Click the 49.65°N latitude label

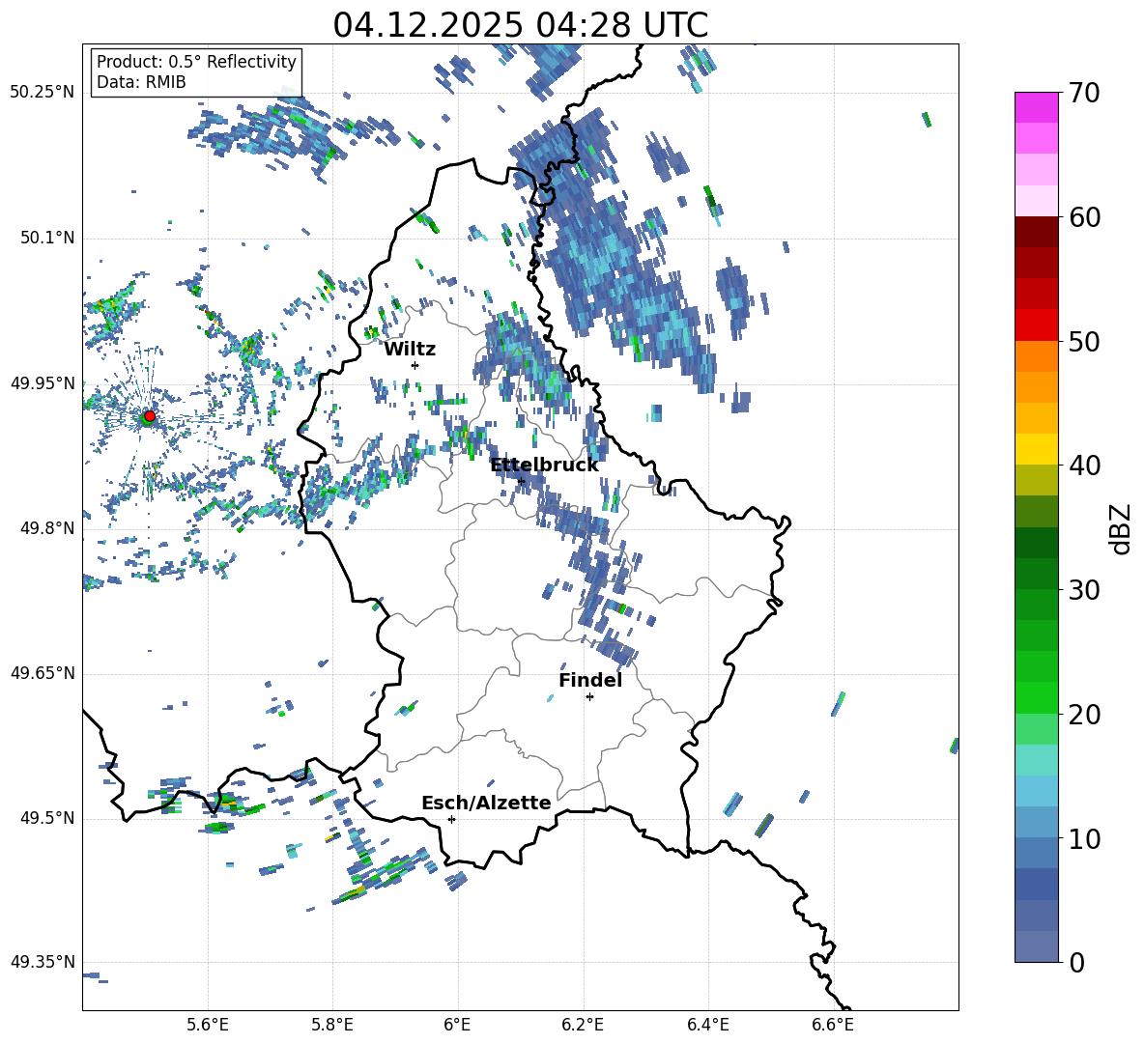pos(43,673)
